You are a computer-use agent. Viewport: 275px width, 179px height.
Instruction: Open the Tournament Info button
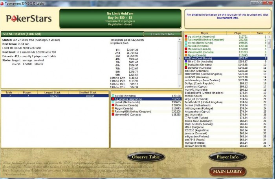pos(162,34)
